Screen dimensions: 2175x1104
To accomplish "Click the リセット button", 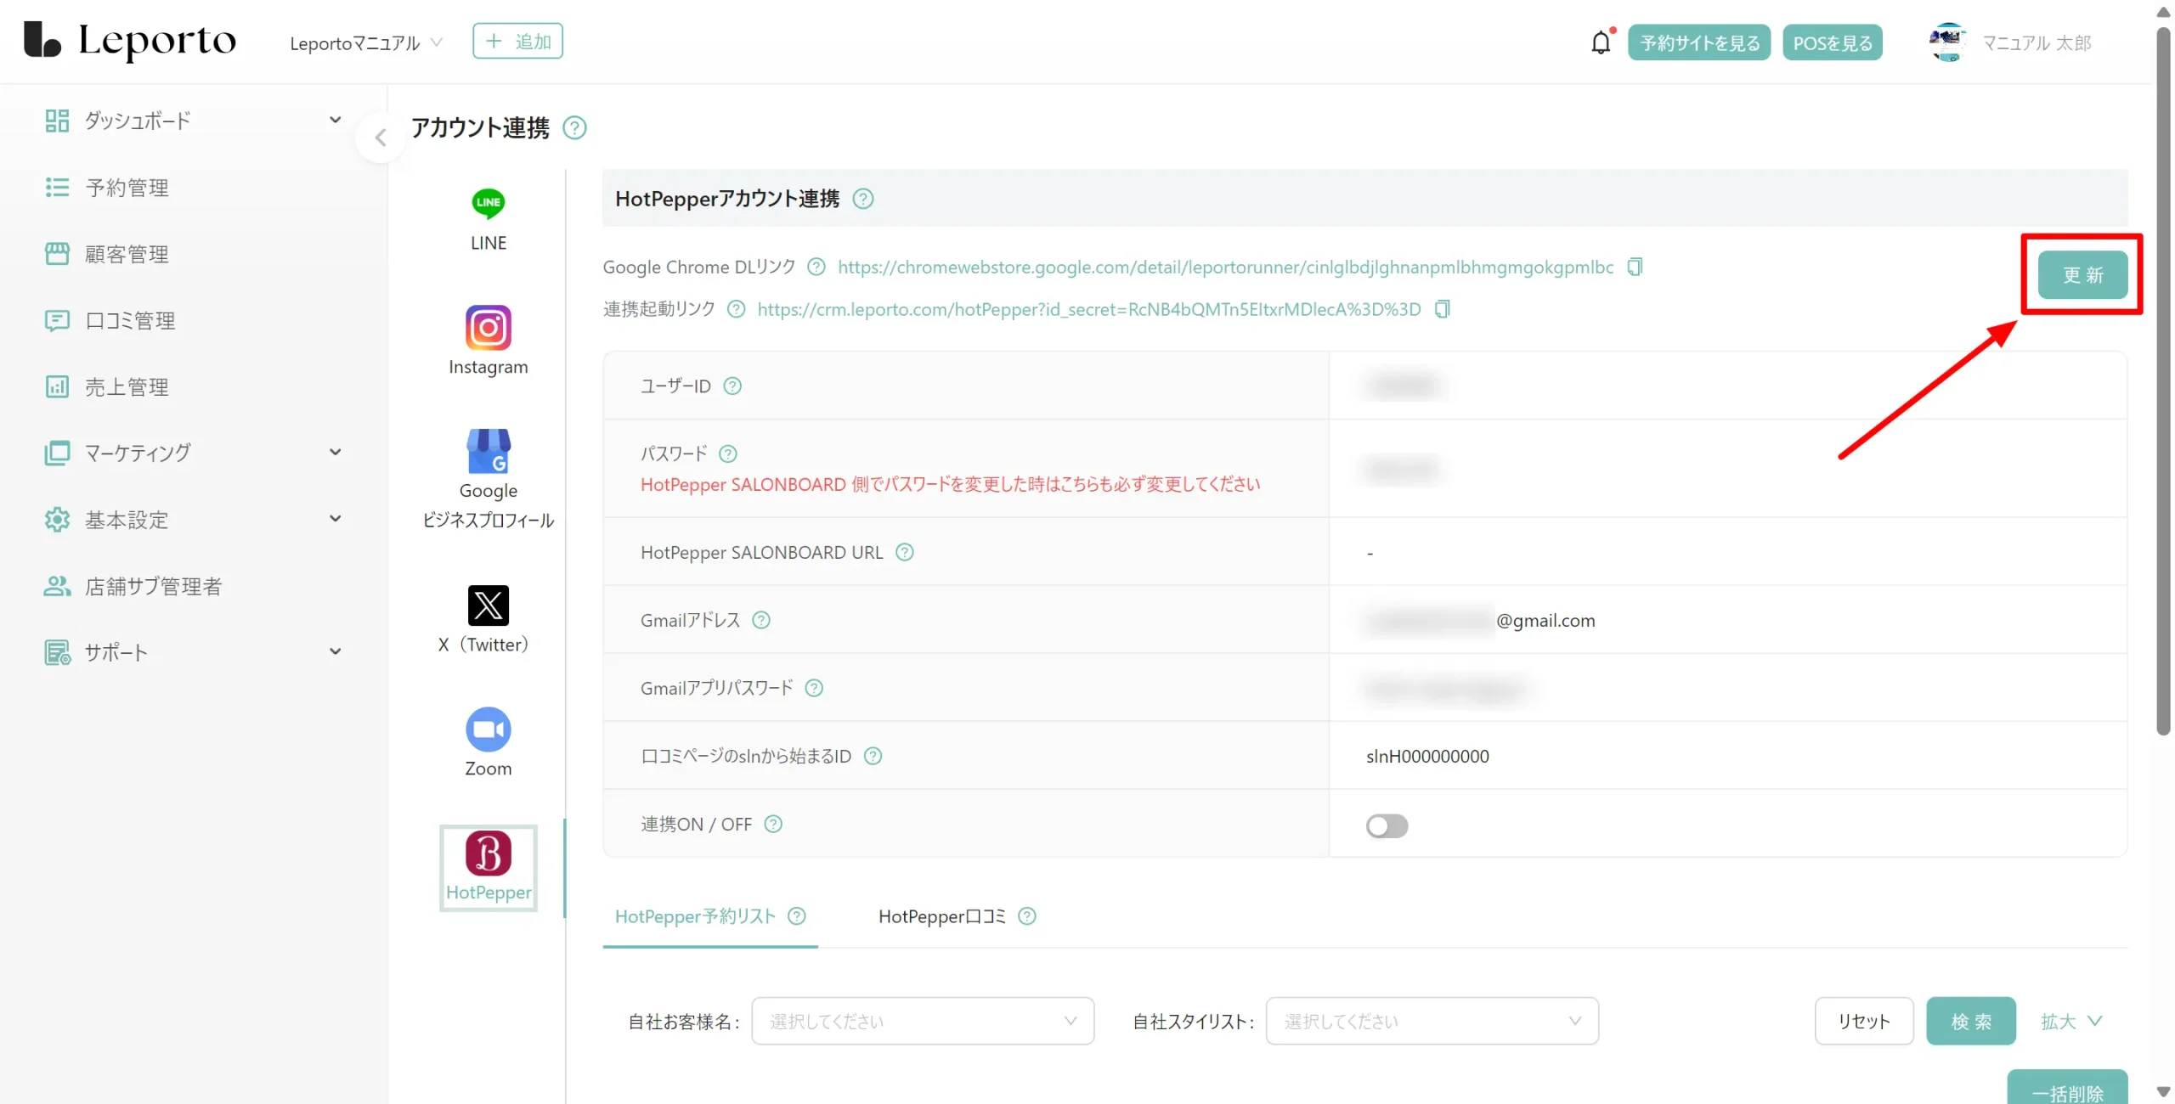I will click(x=1864, y=1021).
